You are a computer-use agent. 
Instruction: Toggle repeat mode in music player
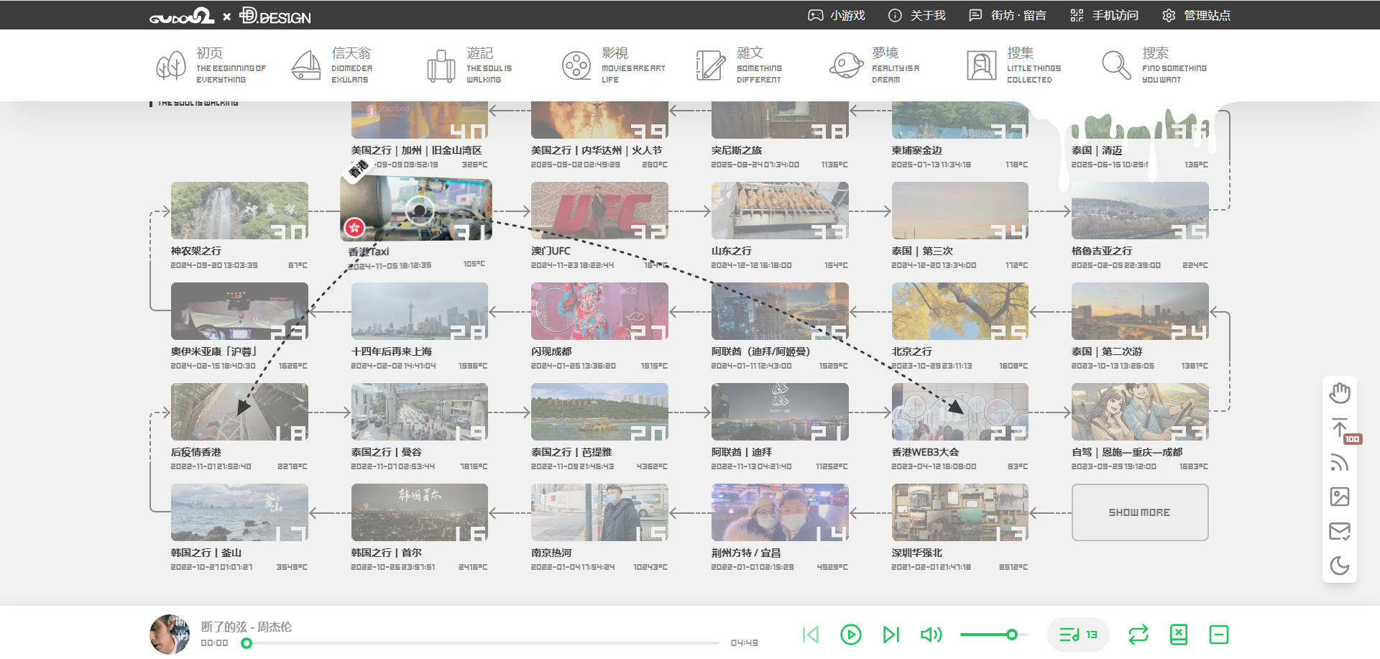[x=1138, y=635]
